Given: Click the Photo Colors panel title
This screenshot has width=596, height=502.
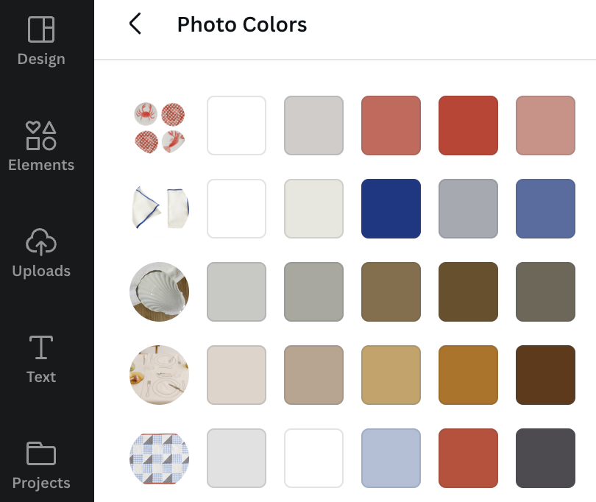Looking at the screenshot, I should tap(242, 25).
